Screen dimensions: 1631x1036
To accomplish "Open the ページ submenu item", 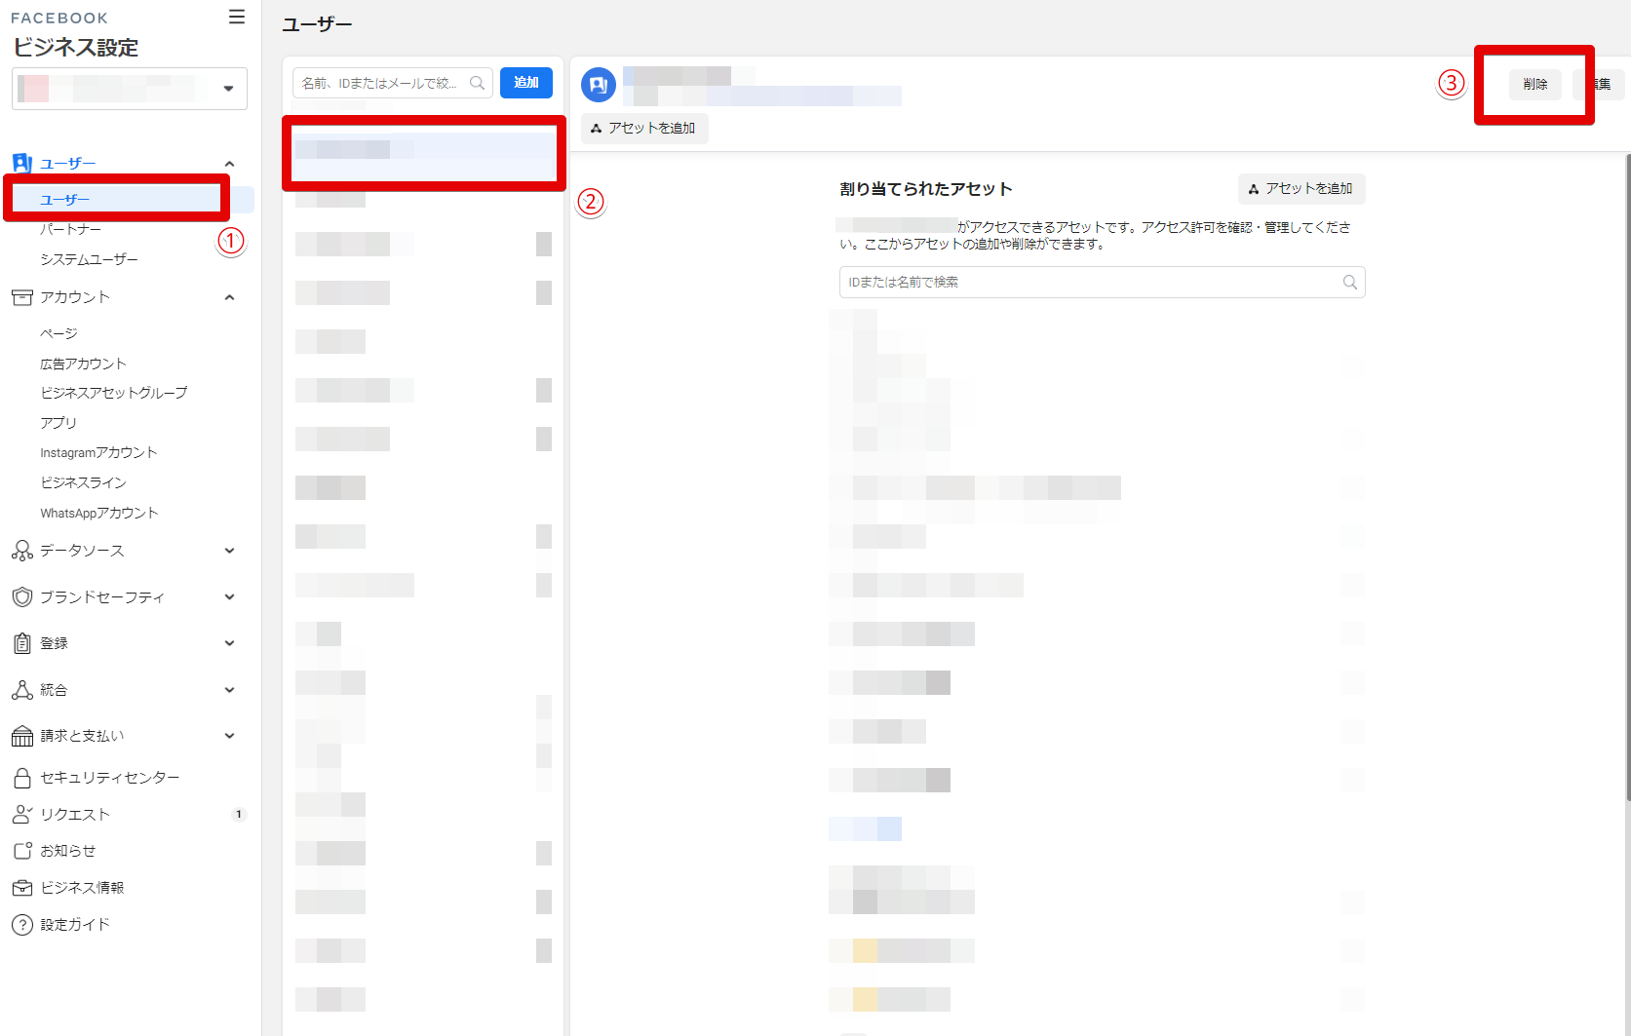I will pos(58,333).
